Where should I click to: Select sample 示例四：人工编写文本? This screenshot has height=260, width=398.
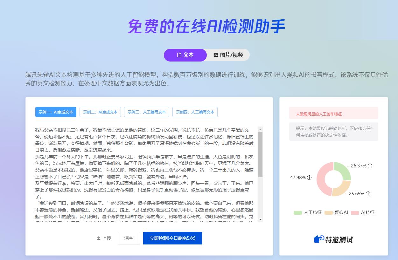coord(195,112)
